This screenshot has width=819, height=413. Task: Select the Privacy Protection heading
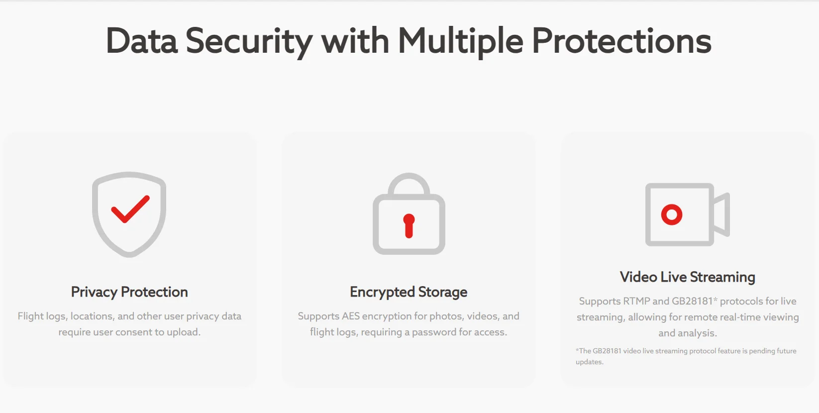(129, 292)
